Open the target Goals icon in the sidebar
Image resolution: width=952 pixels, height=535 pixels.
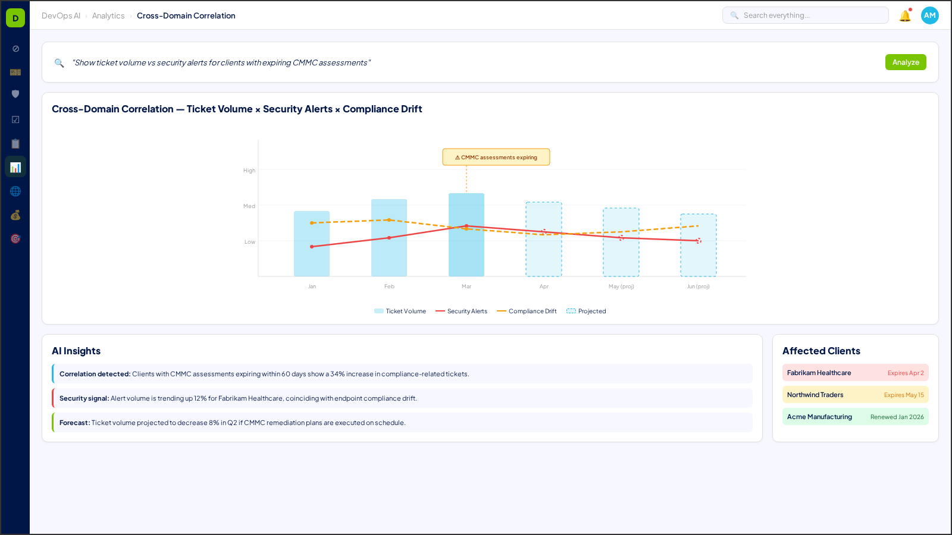click(15, 238)
